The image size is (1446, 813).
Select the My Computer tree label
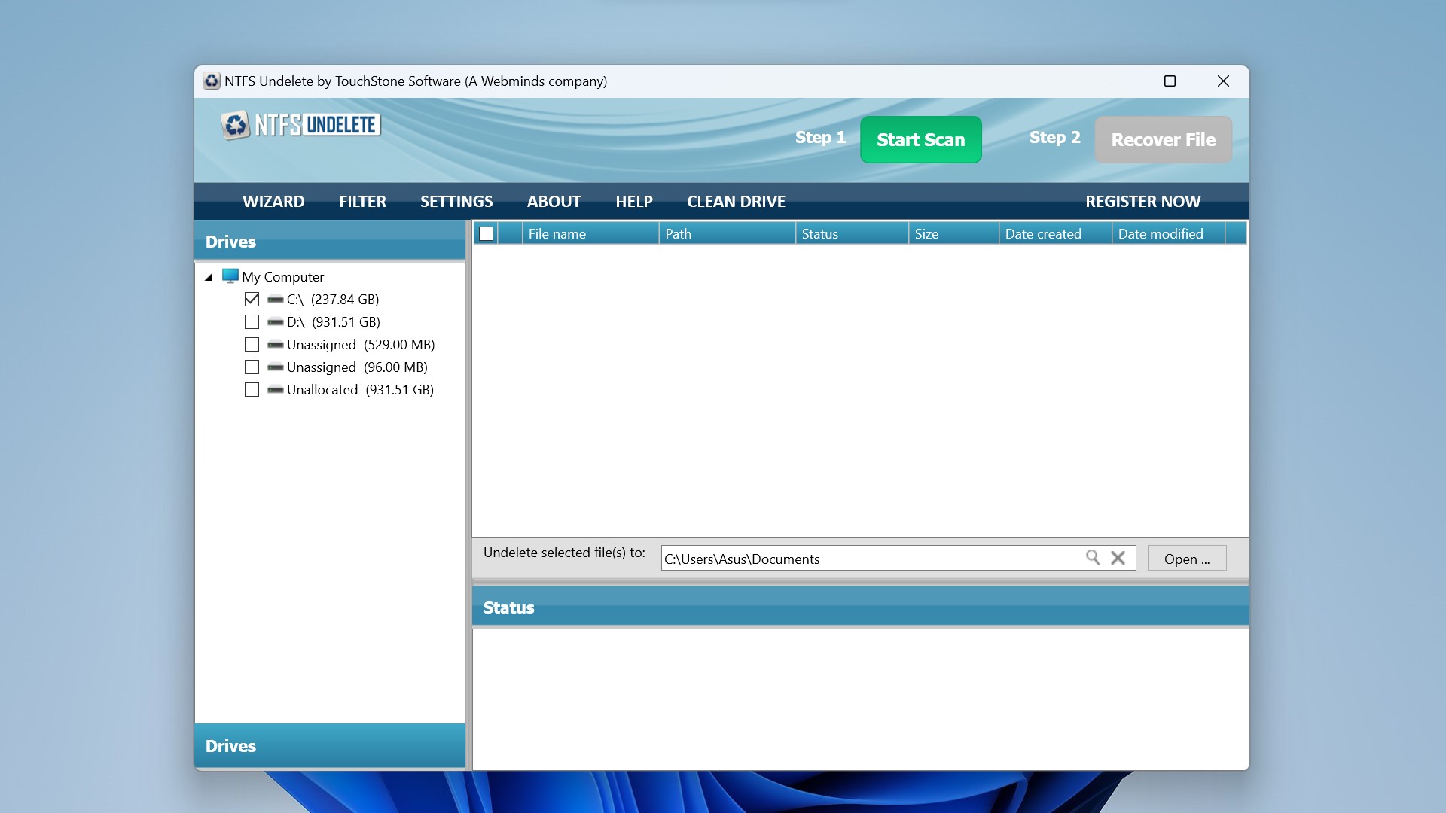tap(283, 277)
